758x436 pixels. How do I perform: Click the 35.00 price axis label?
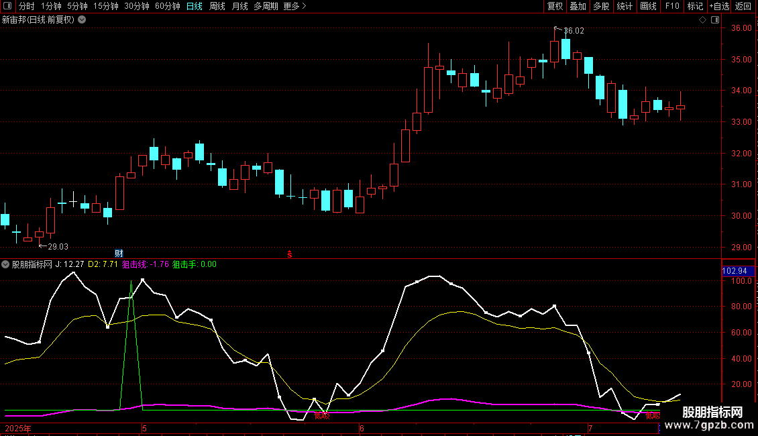click(x=741, y=60)
